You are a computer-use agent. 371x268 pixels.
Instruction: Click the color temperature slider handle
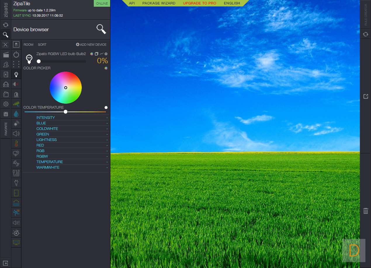pyautogui.click(x=65, y=112)
